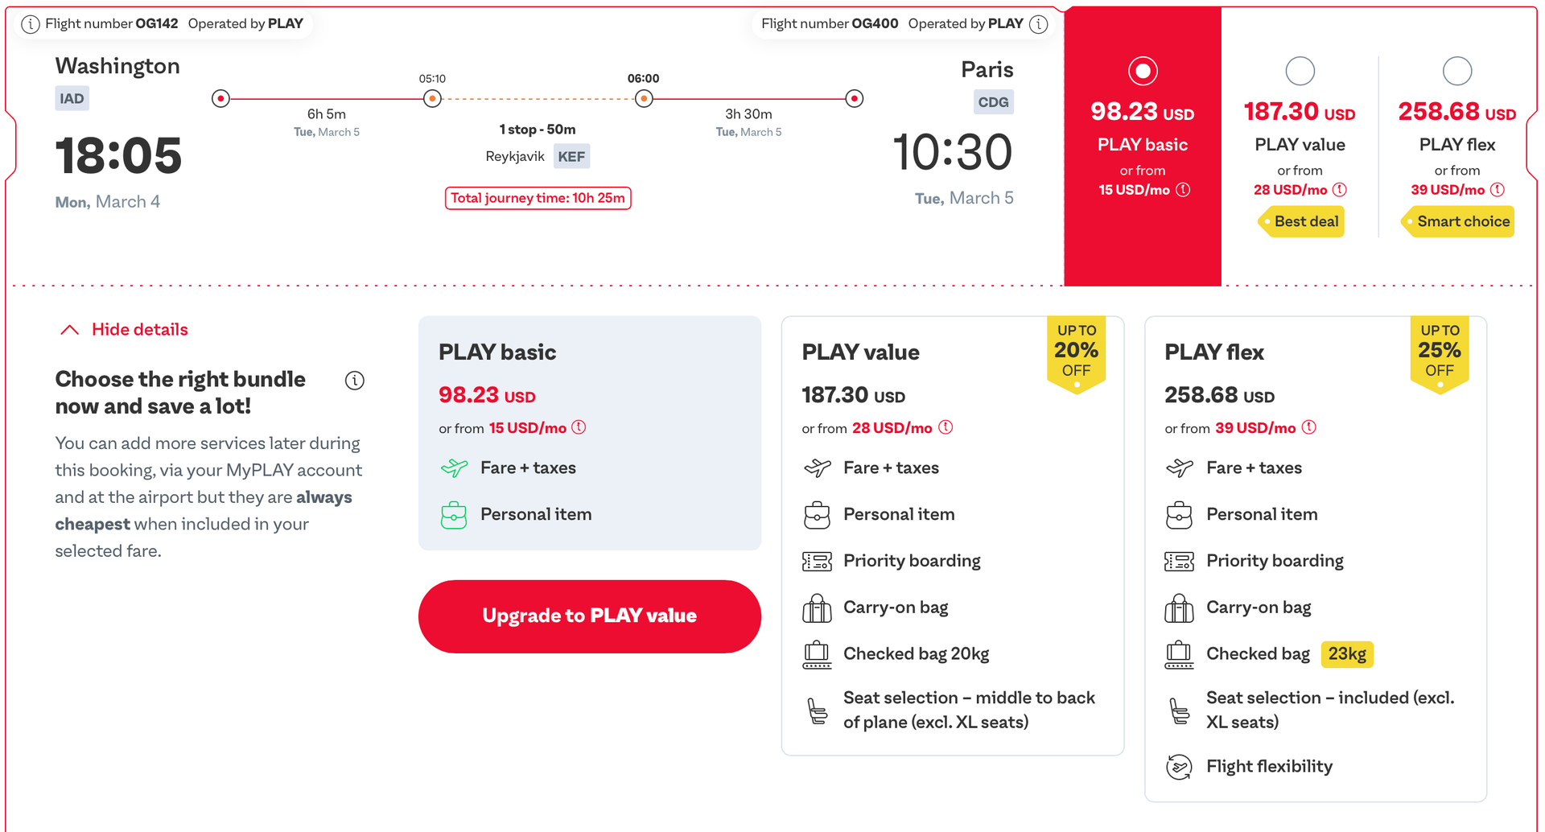Select the PLAY basic fare radio button
The height and width of the screenshot is (832, 1545).
(x=1143, y=71)
